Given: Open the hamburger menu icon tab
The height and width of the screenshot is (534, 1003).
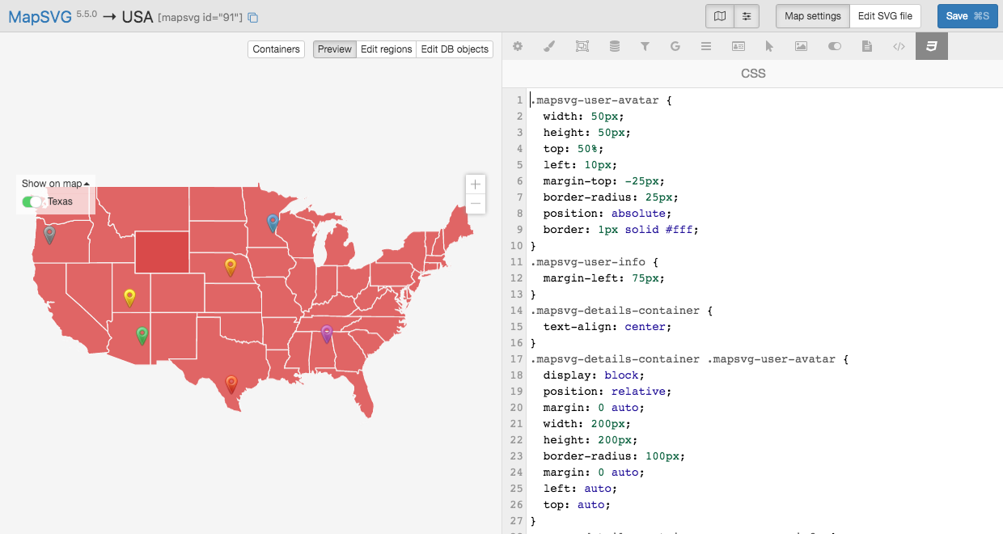Looking at the screenshot, I should tap(706, 47).
